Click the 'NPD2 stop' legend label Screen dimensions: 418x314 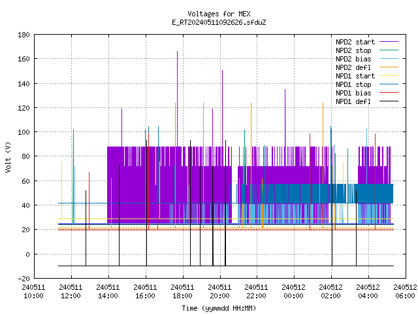coord(353,50)
